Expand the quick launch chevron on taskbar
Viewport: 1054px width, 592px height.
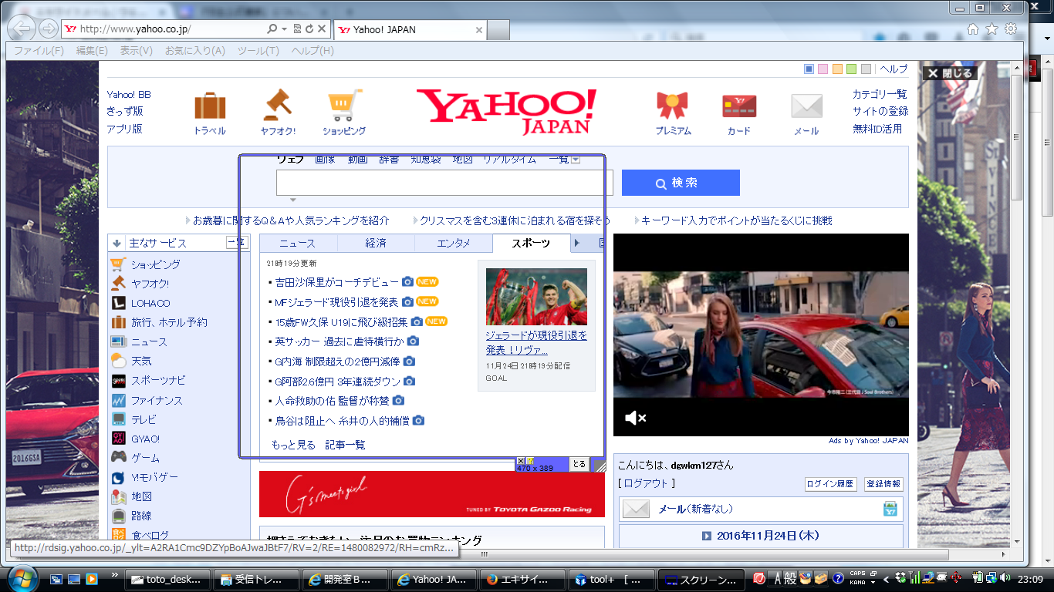tap(116, 575)
